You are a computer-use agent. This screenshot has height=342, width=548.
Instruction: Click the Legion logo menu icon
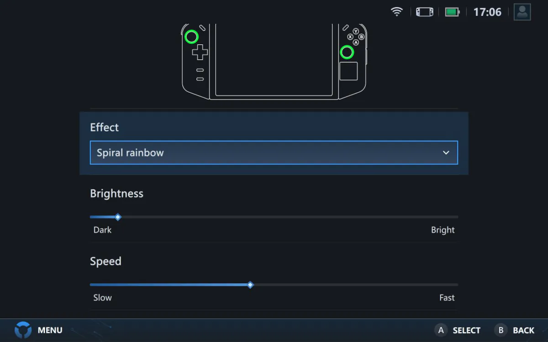[23, 330]
